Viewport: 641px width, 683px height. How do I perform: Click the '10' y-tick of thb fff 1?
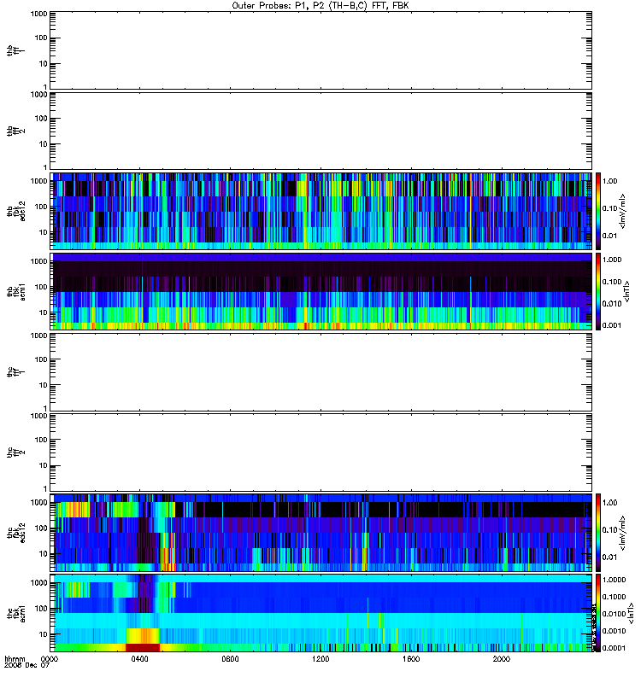click(44, 63)
